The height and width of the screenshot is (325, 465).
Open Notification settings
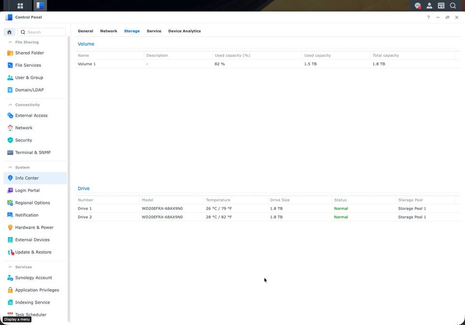[x=35, y=215]
